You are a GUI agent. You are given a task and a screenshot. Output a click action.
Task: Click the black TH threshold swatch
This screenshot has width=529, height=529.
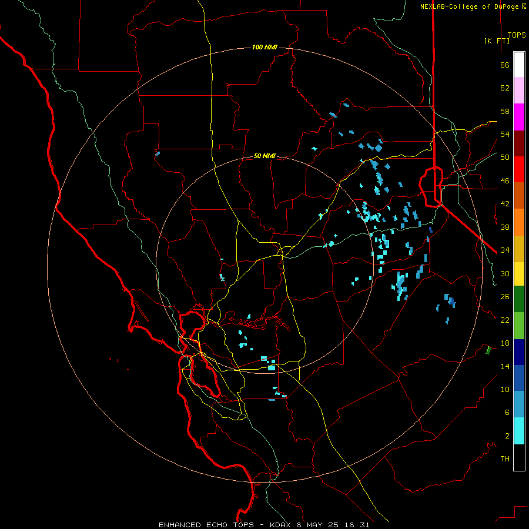519,457
